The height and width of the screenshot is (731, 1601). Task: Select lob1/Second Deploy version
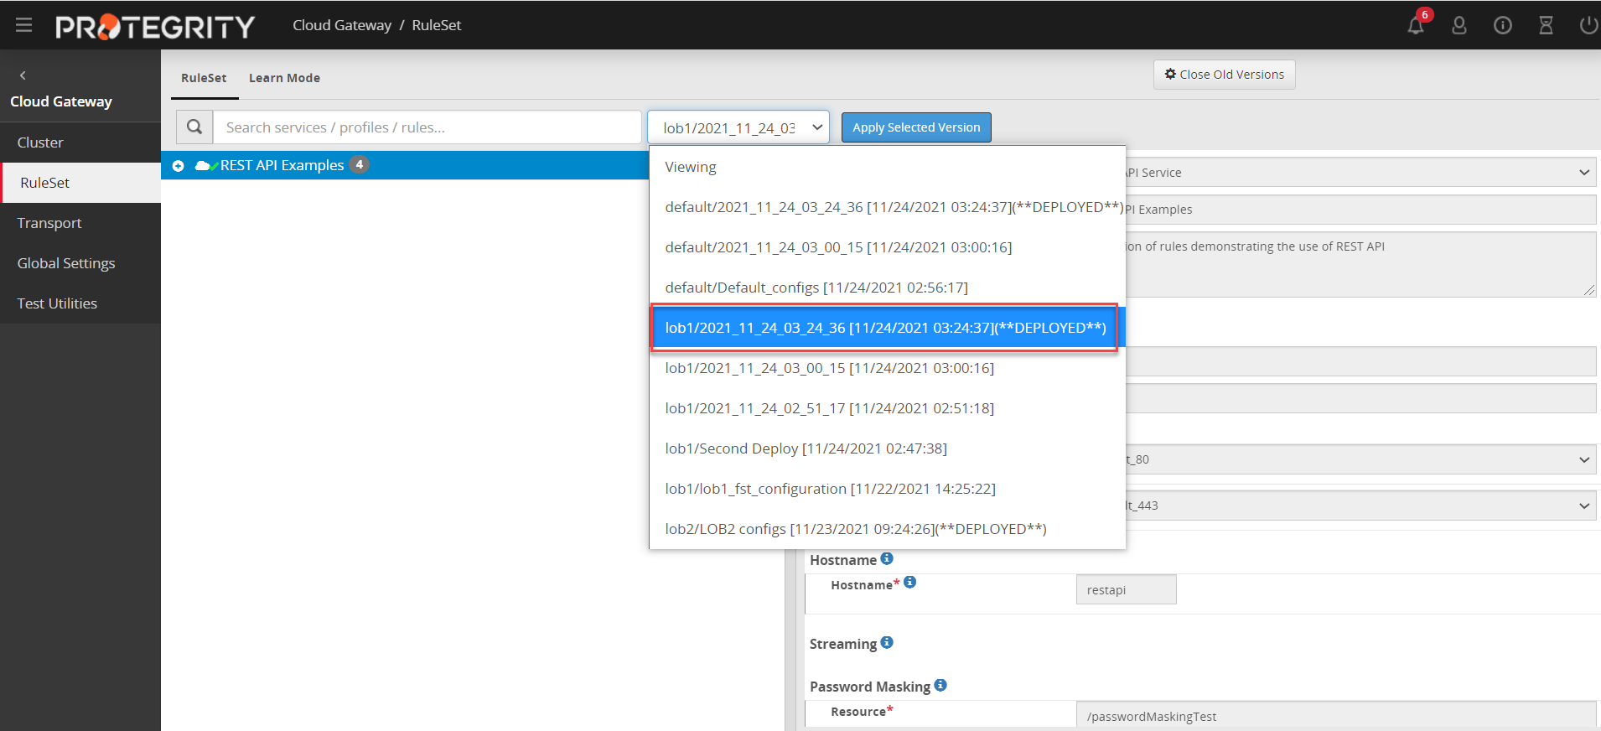(887, 448)
